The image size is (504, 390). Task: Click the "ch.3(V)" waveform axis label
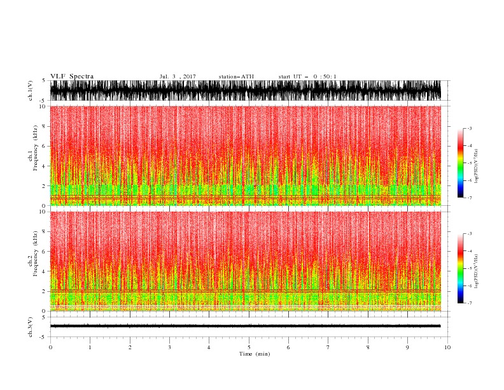(x=31, y=327)
